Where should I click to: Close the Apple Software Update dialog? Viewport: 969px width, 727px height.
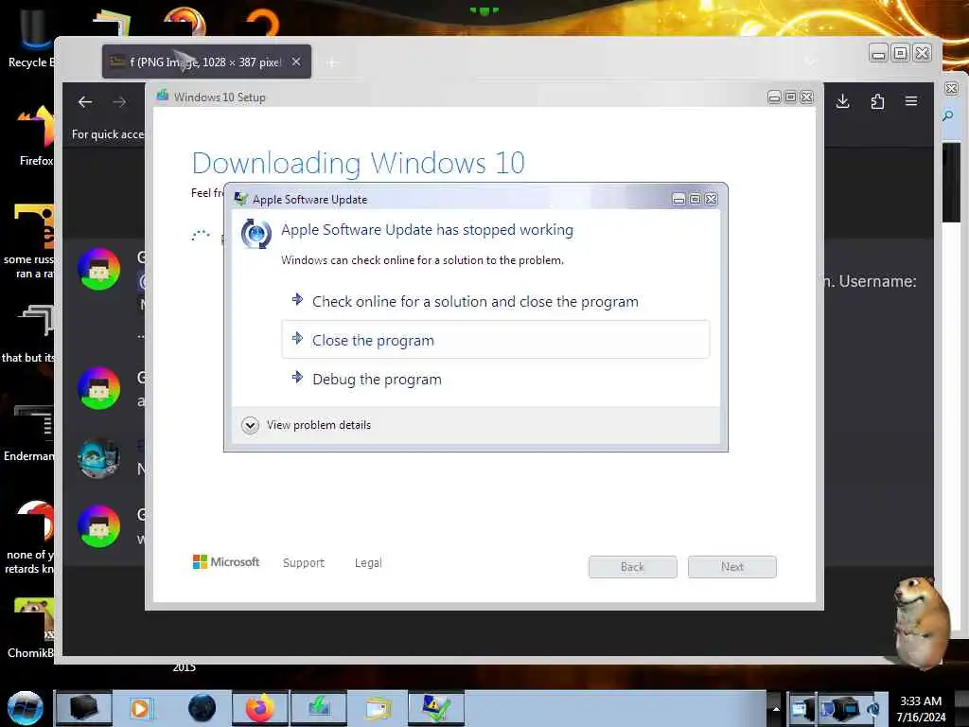(x=712, y=199)
